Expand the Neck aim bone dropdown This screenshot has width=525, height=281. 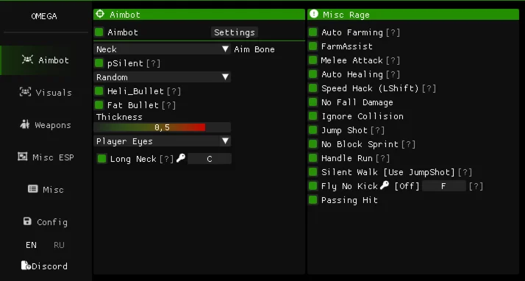point(162,49)
